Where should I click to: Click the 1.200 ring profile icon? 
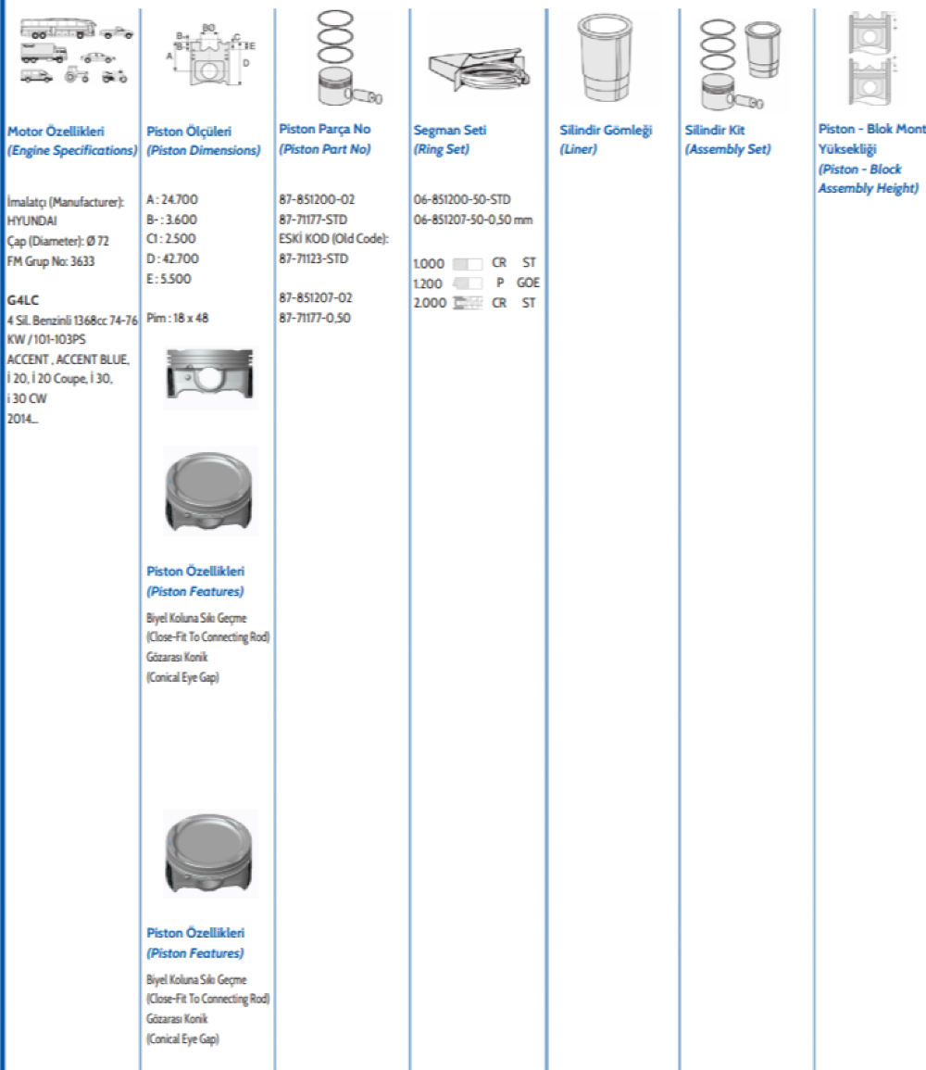tap(469, 283)
